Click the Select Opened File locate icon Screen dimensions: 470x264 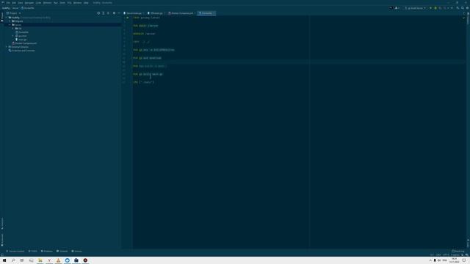(x=98, y=13)
